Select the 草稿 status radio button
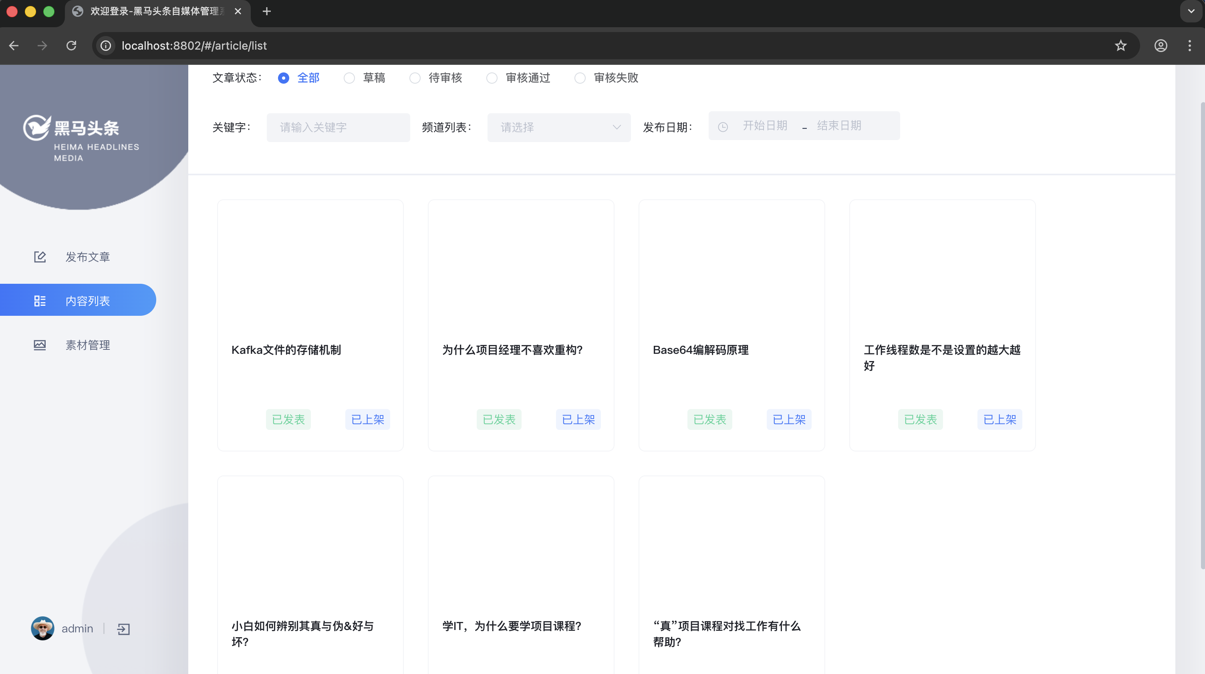The height and width of the screenshot is (674, 1205). pos(349,78)
